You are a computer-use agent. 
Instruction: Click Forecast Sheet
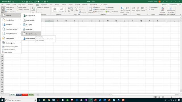point(128,10)
